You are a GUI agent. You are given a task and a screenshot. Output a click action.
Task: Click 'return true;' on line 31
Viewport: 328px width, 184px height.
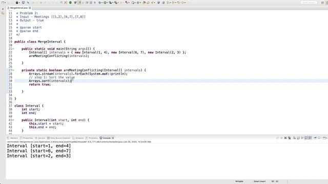[40, 84]
